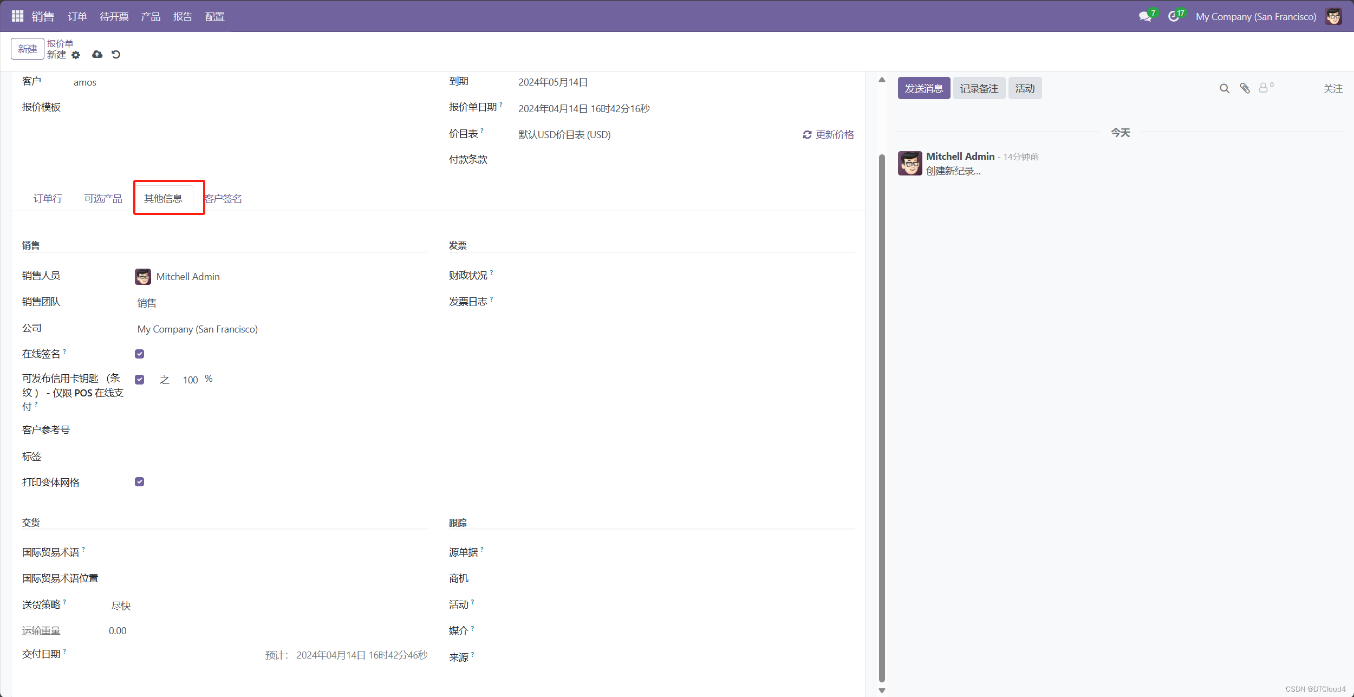The width and height of the screenshot is (1354, 697).
Task: Open the chat messages icon in navbar
Action: pos(1145,17)
